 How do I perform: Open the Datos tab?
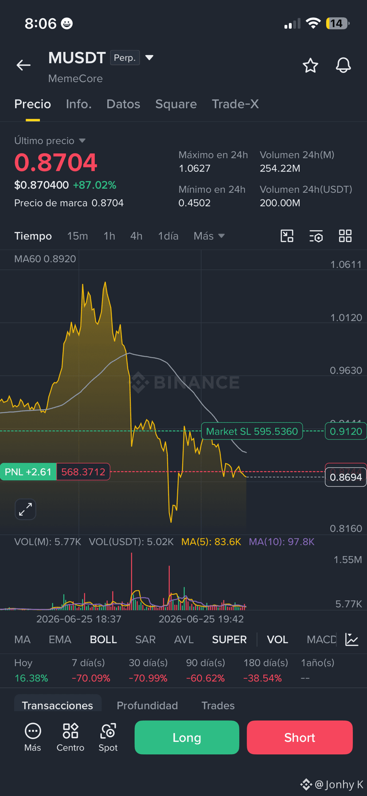123,104
